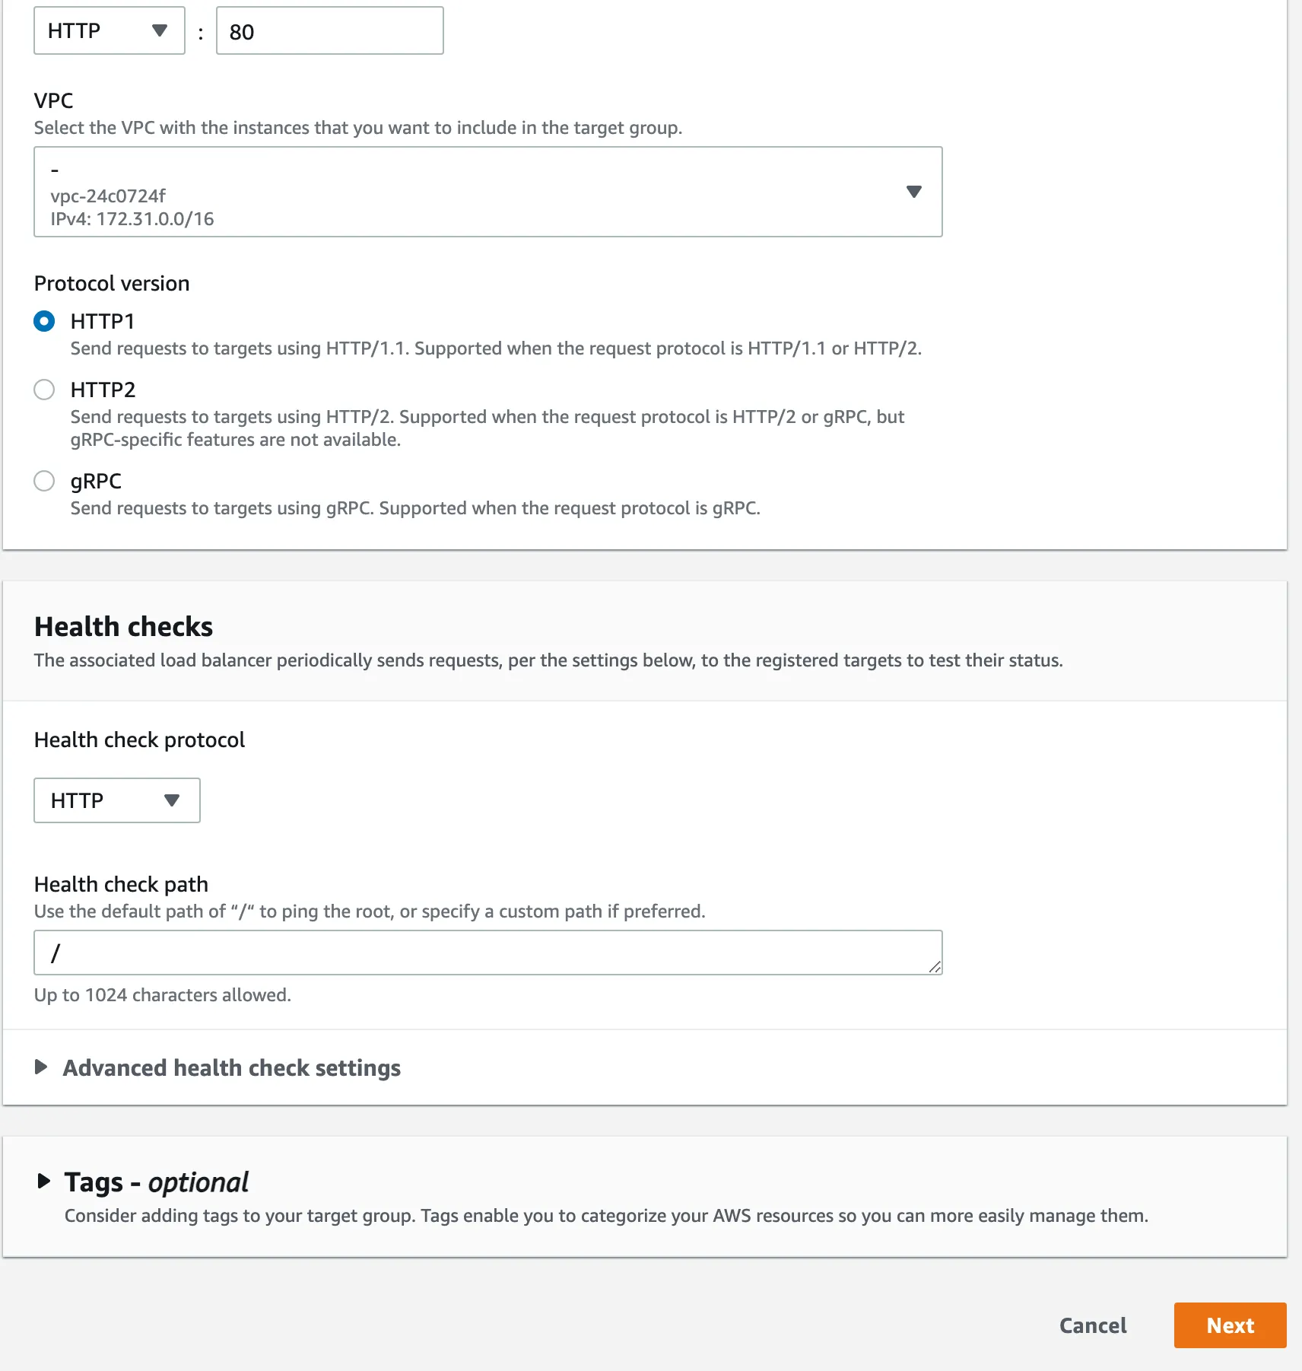Click the Tags section disclosure triangle
The image size is (1302, 1371).
pos(44,1181)
